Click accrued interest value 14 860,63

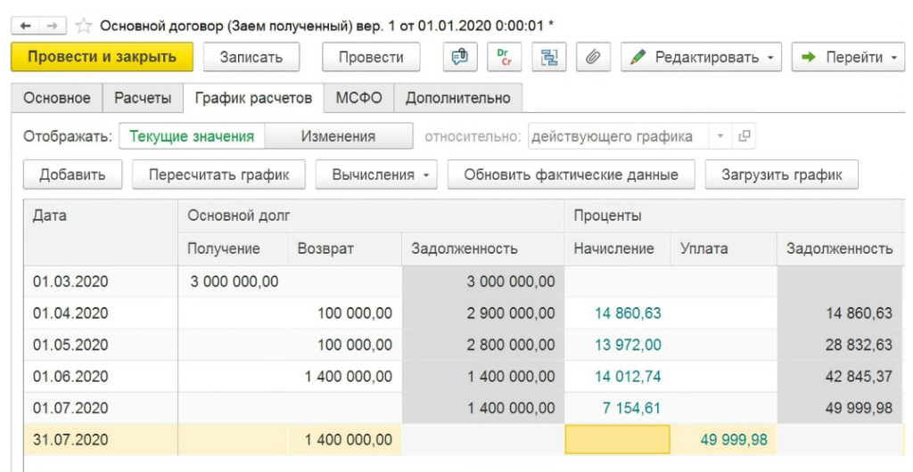[x=628, y=313]
